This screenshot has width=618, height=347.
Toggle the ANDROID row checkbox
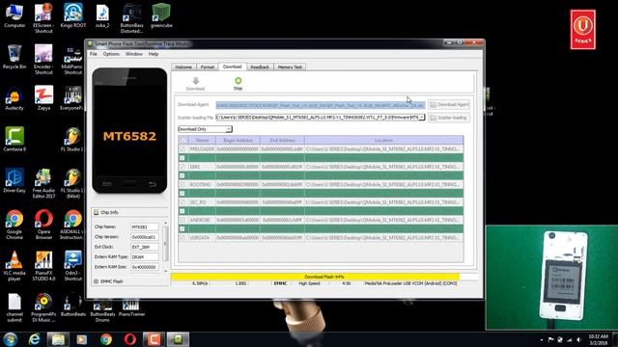point(183,220)
